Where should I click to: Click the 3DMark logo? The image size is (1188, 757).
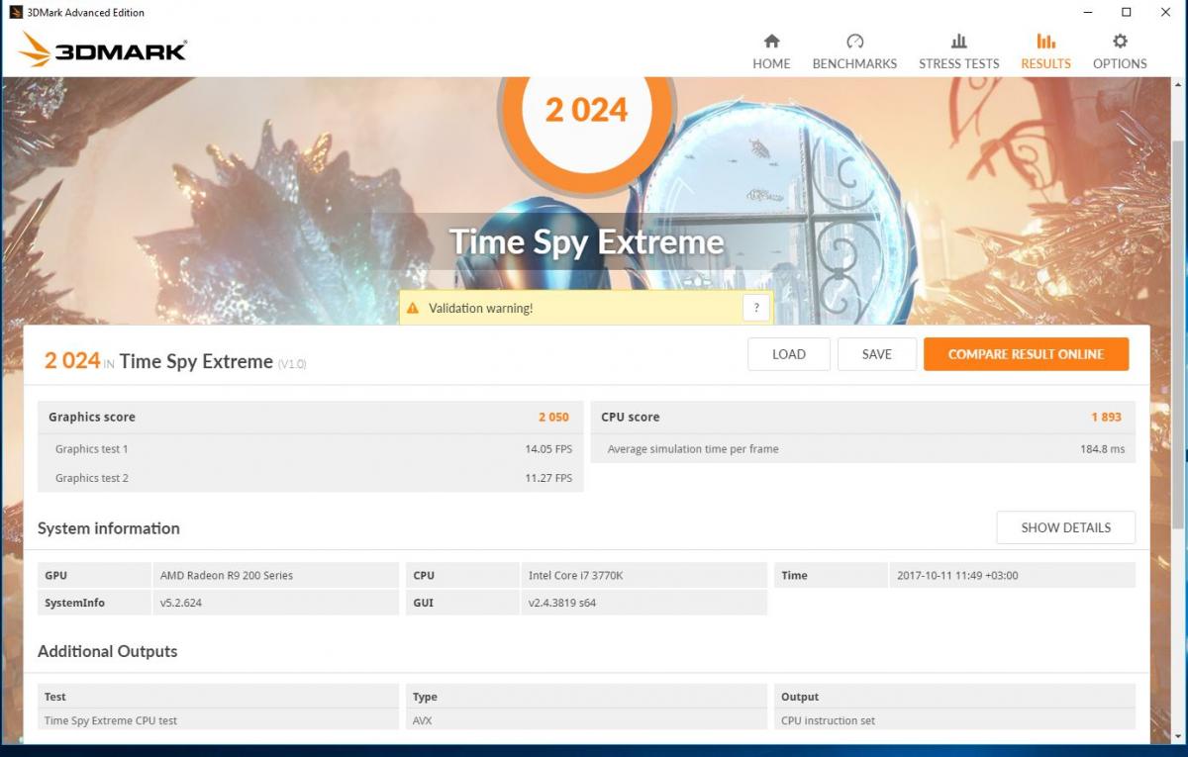click(x=102, y=50)
